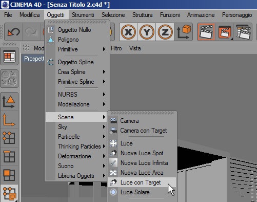Open the render settings icon
257x202 pixels.
tap(243, 32)
